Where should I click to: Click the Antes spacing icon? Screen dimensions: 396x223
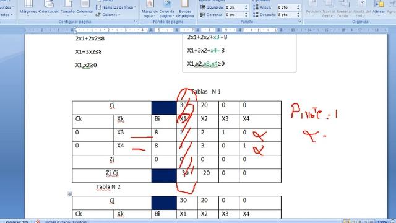tap(256, 7)
